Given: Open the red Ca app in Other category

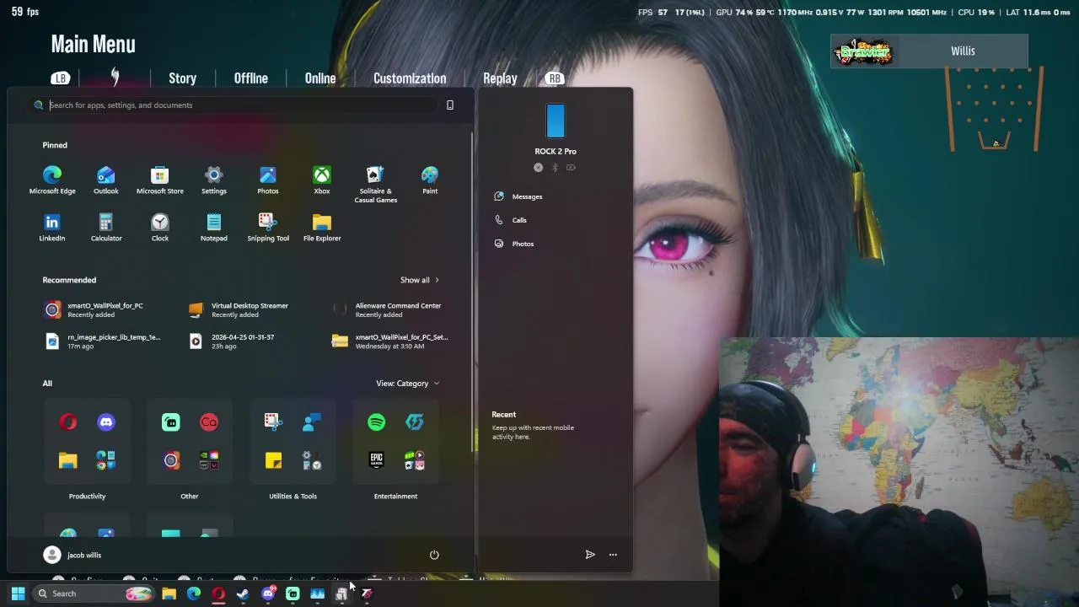Looking at the screenshot, I should pyautogui.click(x=209, y=422).
